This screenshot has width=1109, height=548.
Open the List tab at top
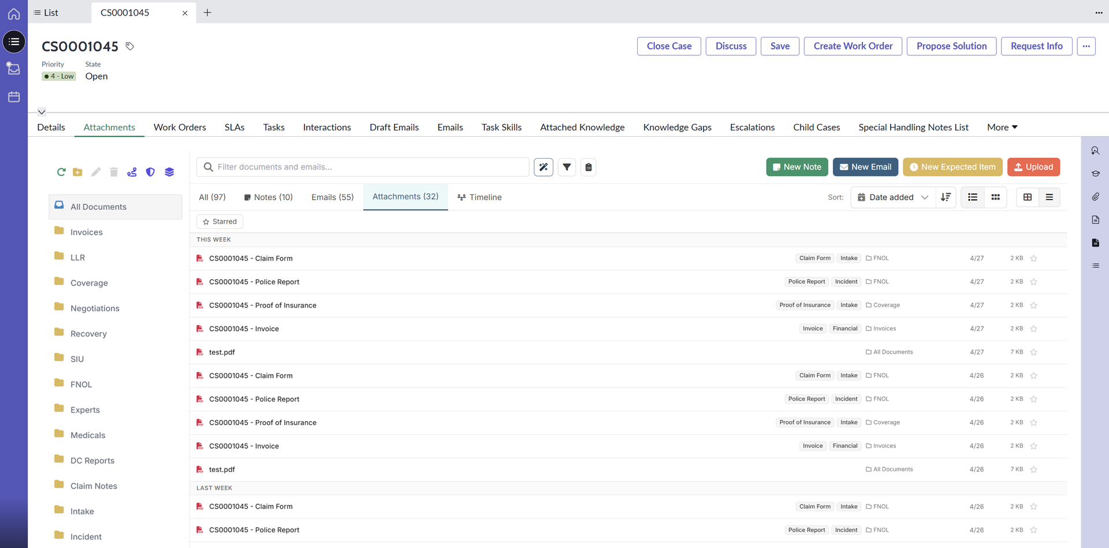point(46,12)
